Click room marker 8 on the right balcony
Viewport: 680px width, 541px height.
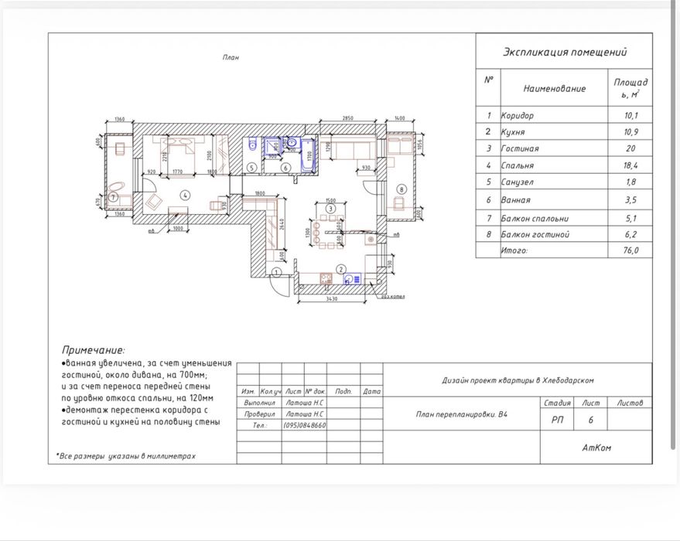pyautogui.click(x=402, y=189)
